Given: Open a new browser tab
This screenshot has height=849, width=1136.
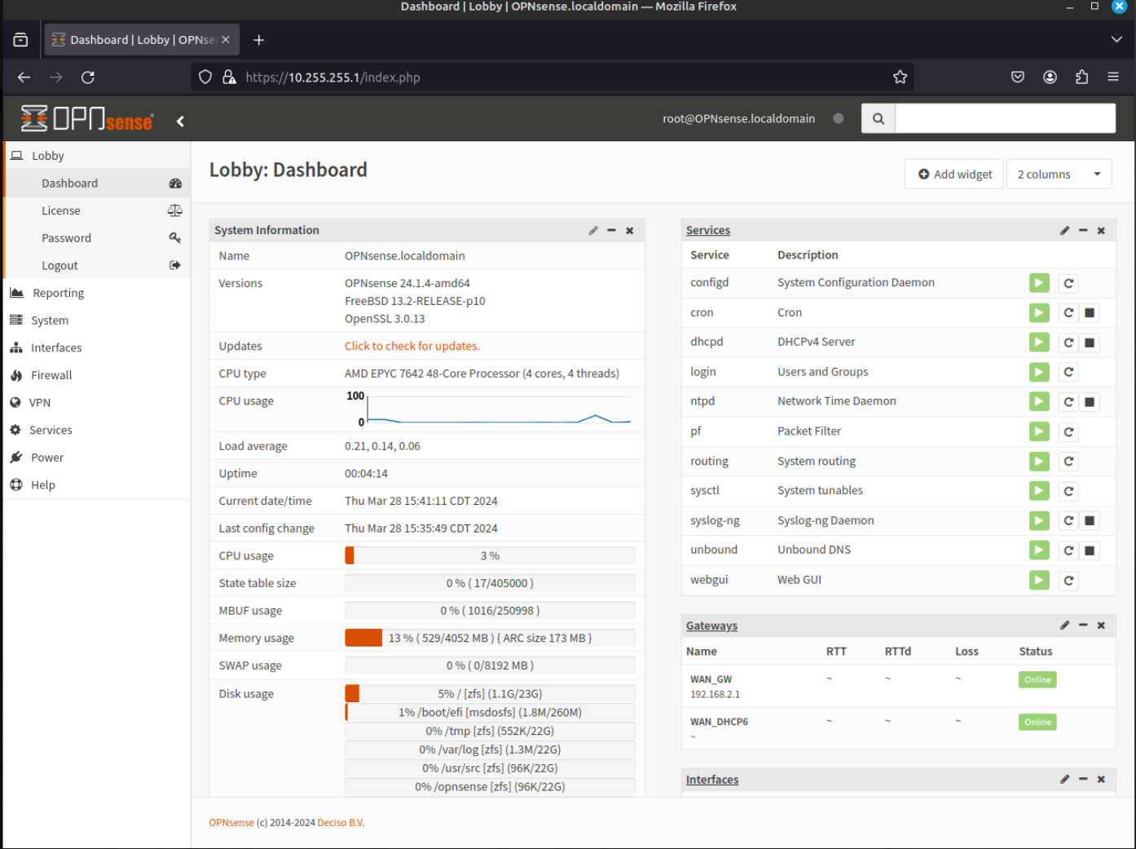Looking at the screenshot, I should tap(259, 40).
